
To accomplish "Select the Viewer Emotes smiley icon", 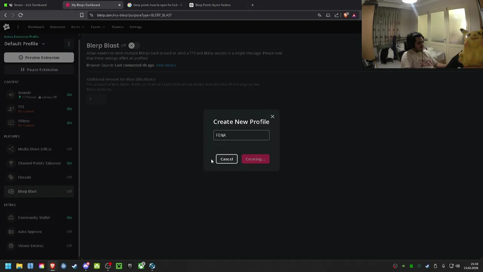I will [x=11, y=246].
